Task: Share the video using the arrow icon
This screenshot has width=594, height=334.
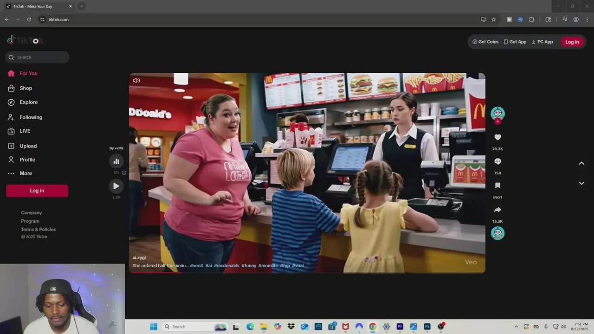Action: (x=497, y=210)
